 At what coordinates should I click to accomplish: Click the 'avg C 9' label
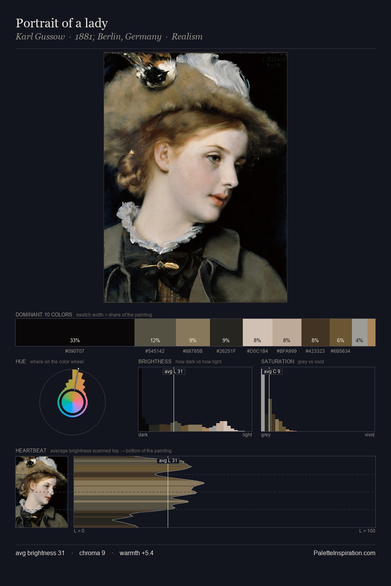272,372
